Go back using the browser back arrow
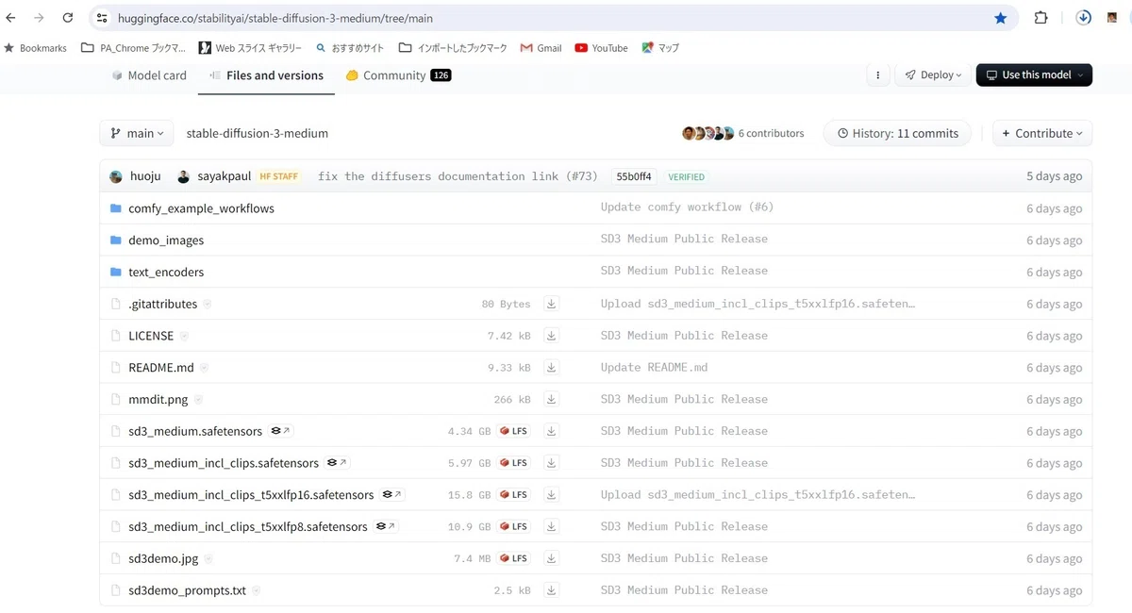The height and width of the screenshot is (613, 1132). click(11, 18)
